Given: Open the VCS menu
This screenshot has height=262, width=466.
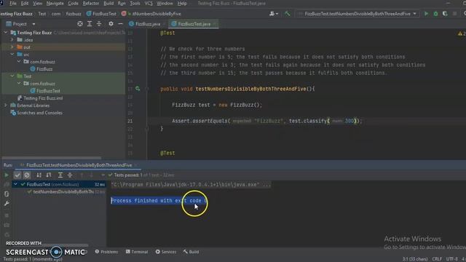Looking at the screenshot, I should coord(149,3).
